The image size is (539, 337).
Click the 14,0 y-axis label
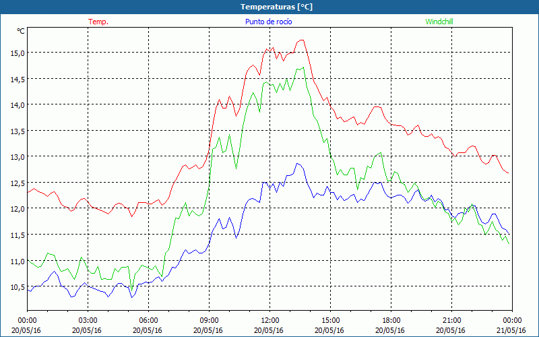coord(18,105)
